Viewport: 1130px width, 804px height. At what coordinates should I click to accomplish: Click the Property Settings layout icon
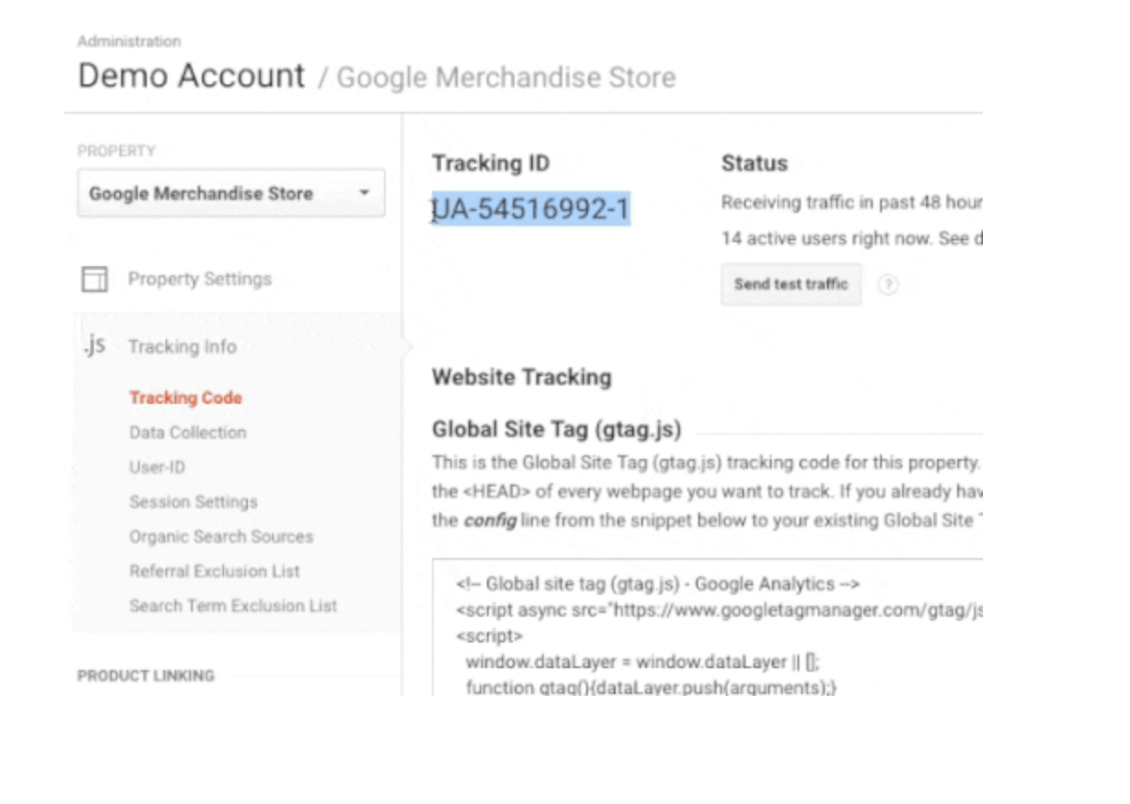(95, 280)
